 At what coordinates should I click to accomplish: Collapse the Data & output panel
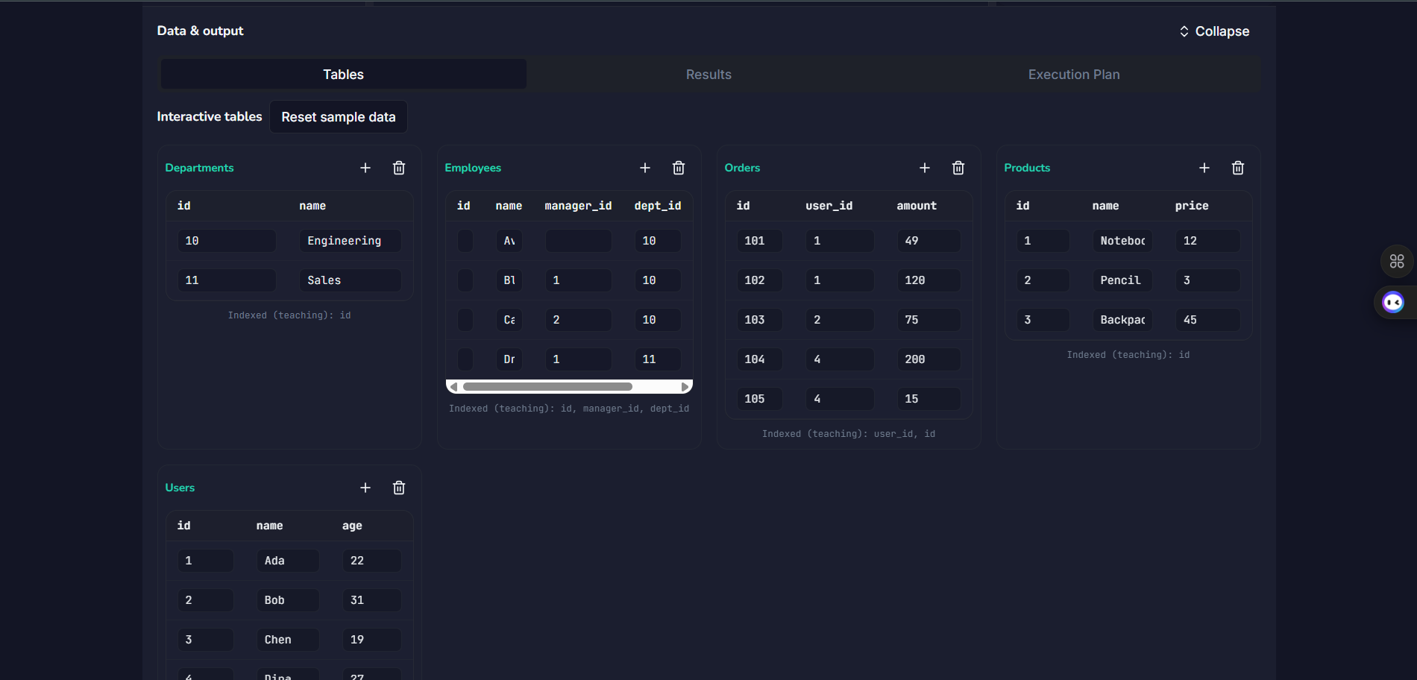tap(1214, 31)
